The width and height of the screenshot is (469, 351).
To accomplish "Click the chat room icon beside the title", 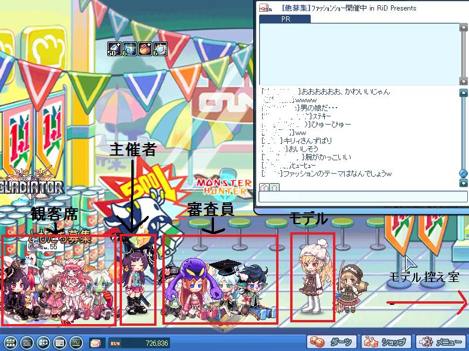I will (266, 8).
